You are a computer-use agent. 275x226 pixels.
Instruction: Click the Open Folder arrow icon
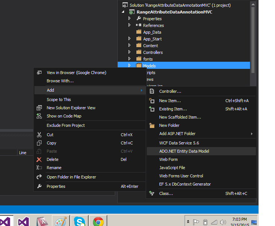tap(39, 177)
